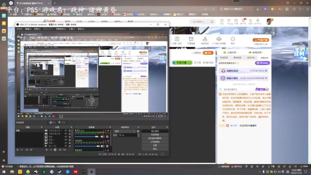Enable 工作室模式 studio mode

click(155, 142)
